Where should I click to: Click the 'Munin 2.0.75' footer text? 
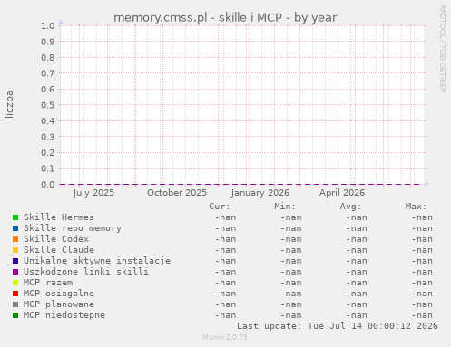(x=225, y=337)
